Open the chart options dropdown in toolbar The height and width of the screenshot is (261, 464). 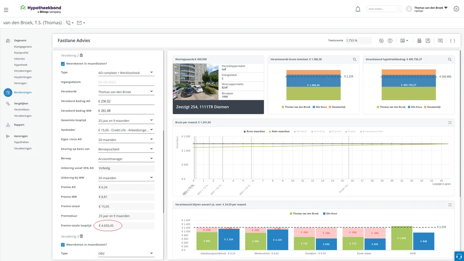pos(404,41)
